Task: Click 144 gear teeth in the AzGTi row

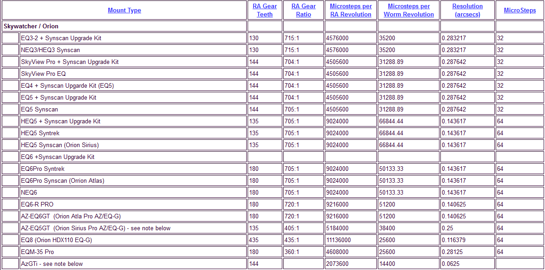Action: point(254,264)
